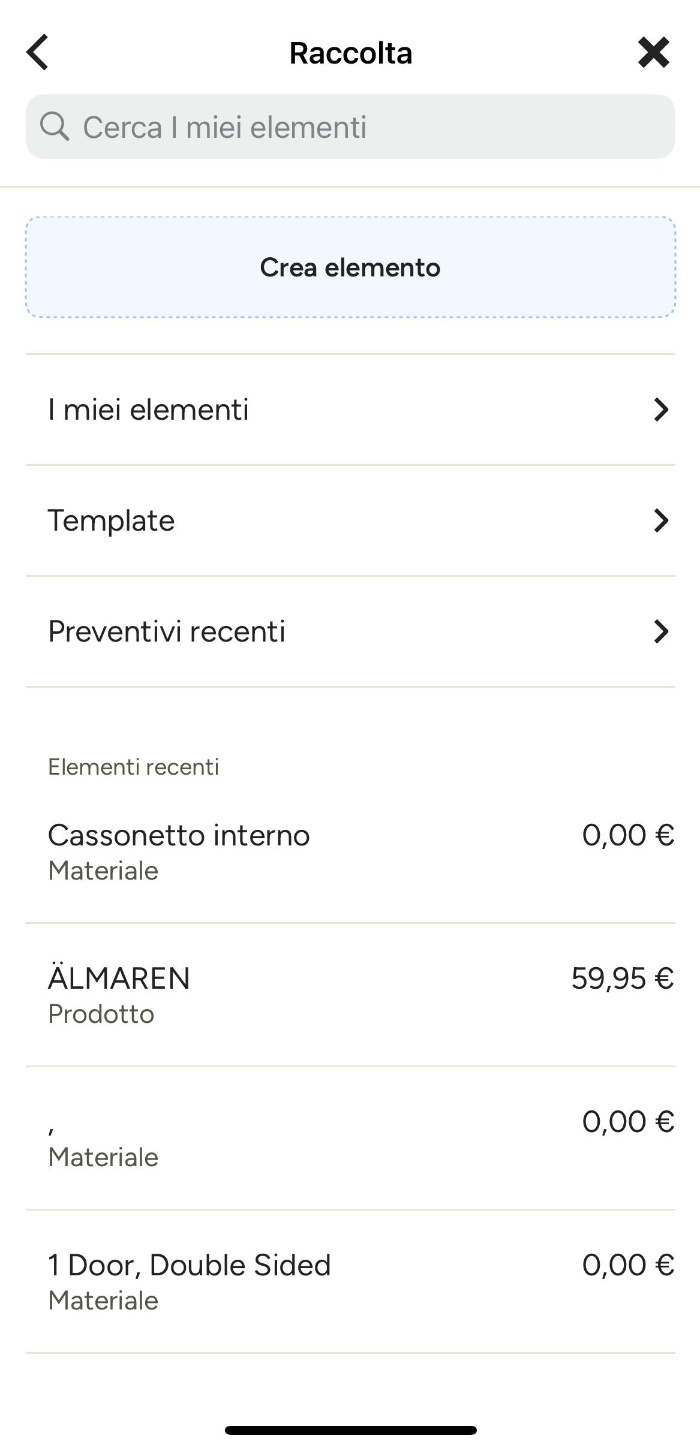The width and height of the screenshot is (700, 1445).
Task: Choose the 1 Door, Double Sided item
Action: (x=350, y=1282)
